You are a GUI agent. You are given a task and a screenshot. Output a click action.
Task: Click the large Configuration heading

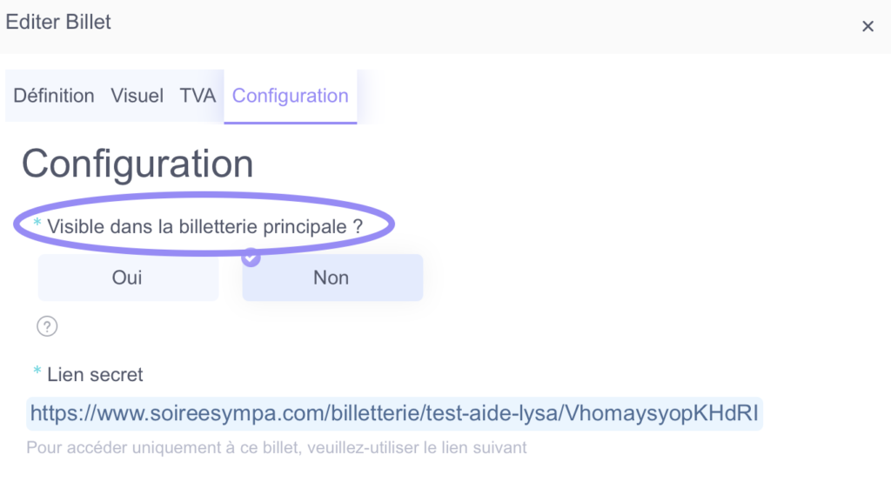point(137,164)
